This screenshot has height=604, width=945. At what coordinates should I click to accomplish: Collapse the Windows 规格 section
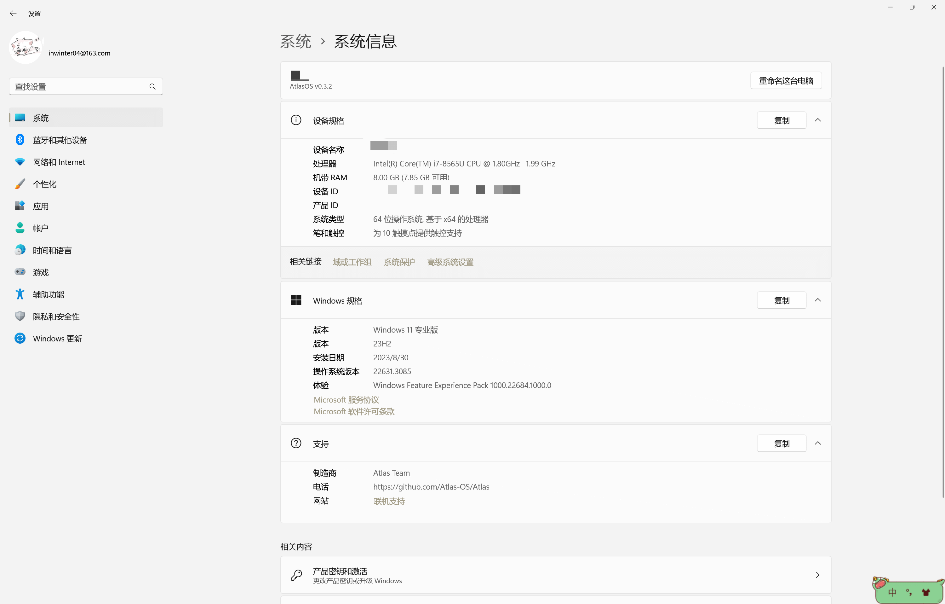(x=818, y=300)
